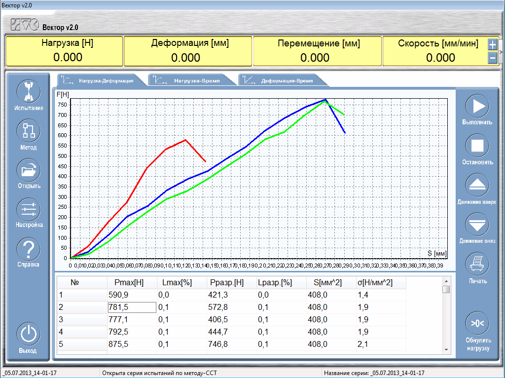
Task: Click the results table scroll up arrow
Action: point(446,281)
